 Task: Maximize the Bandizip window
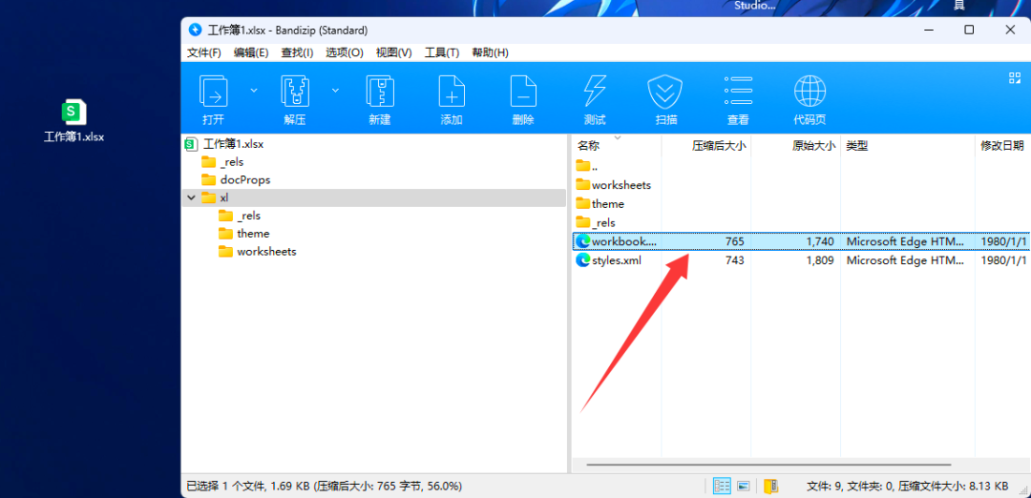pyautogui.click(x=969, y=30)
